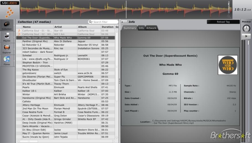Select track Deep Inside (Original Mix)
The height and width of the screenshot is (143, 252).
66,123
